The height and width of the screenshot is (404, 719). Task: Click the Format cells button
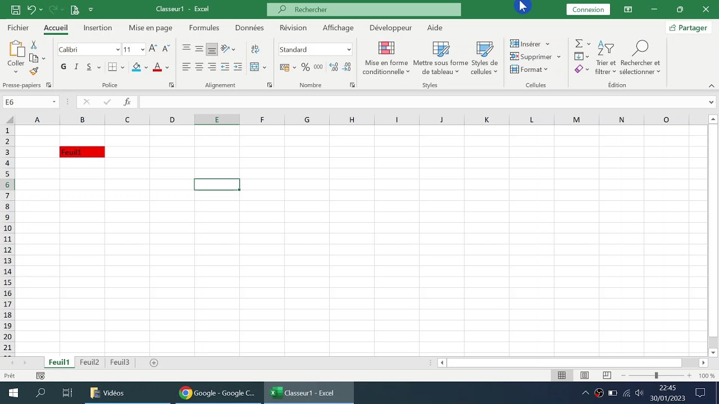click(x=529, y=70)
